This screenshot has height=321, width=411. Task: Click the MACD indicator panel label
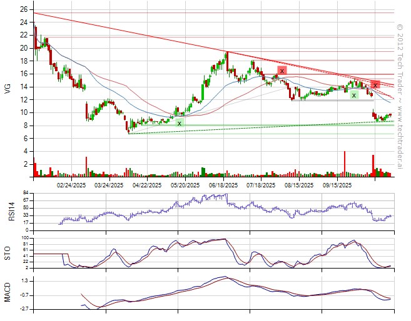click(7, 292)
